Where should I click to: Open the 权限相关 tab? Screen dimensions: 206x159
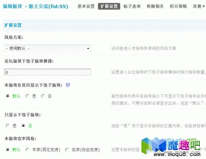click(x=155, y=6)
